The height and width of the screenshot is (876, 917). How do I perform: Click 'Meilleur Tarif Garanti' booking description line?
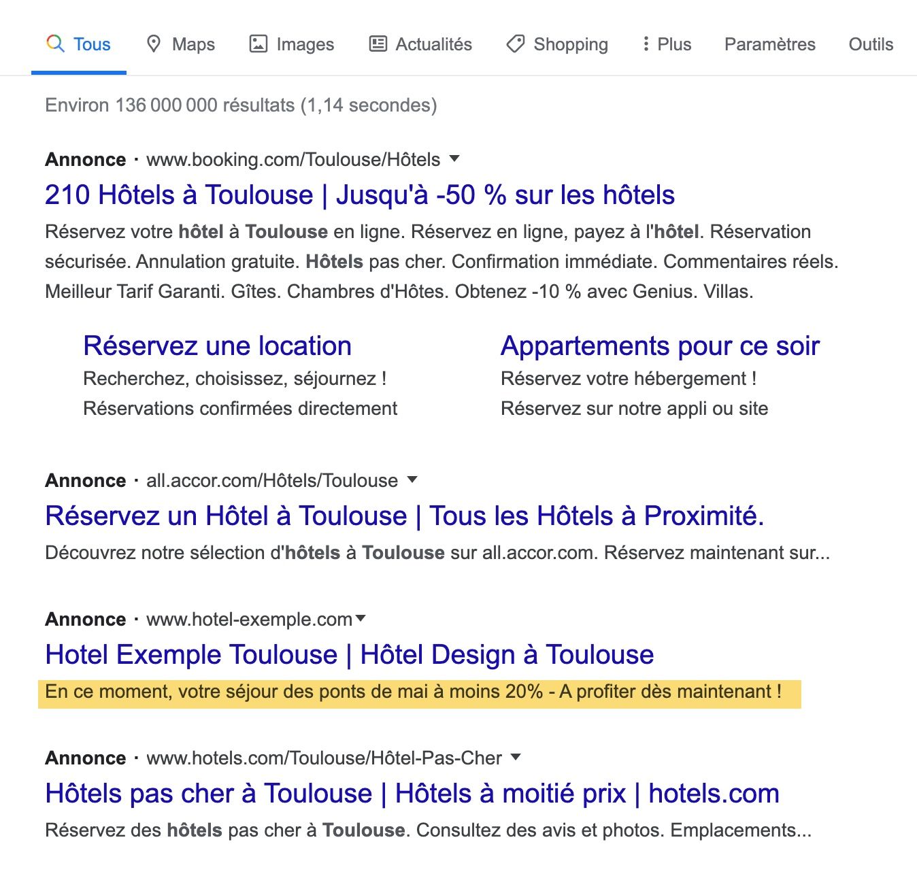coord(399,292)
